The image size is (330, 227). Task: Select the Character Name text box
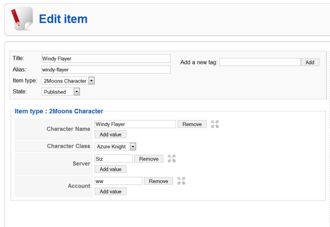(x=135, y=124)
